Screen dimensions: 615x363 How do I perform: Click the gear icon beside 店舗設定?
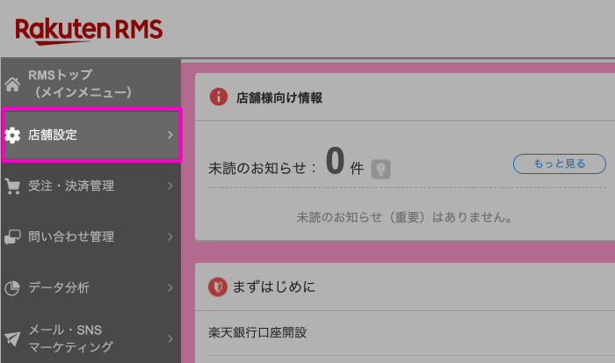click(12, 135)
